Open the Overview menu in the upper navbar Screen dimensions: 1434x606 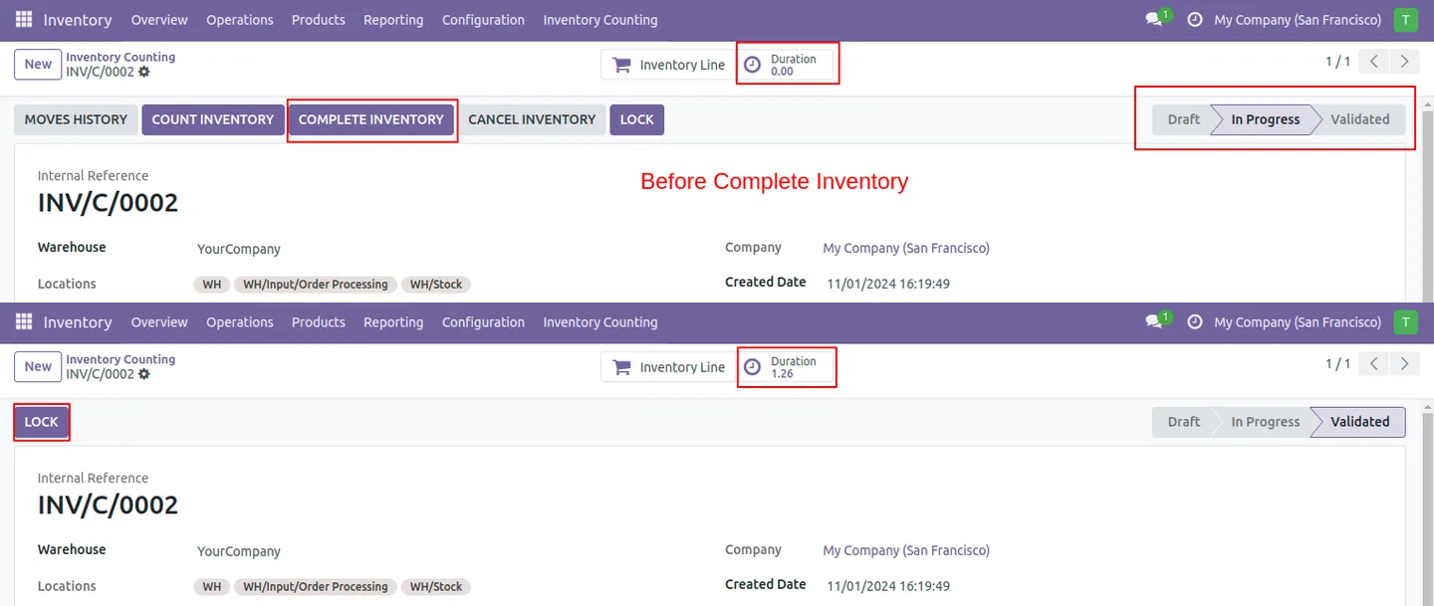pos(159,20)
